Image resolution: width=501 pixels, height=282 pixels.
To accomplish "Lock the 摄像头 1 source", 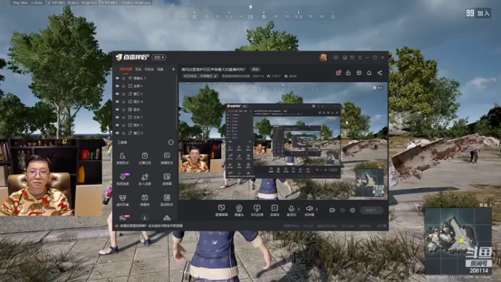I will [x=123, y=78].
